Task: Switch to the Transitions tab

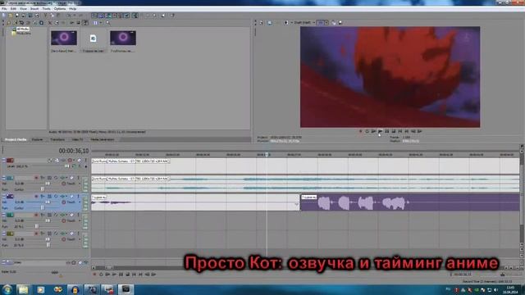Action: point(57,139)
